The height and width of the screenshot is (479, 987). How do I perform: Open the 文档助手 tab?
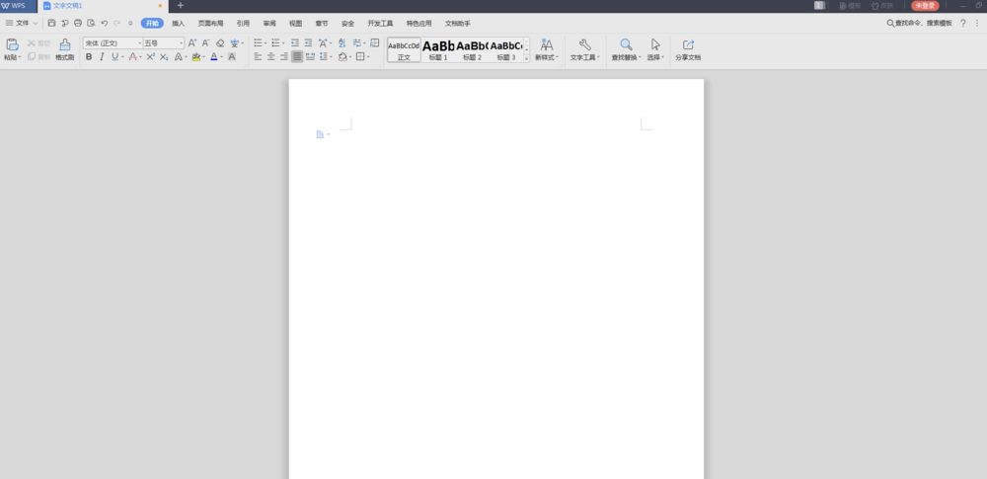tap(458, 24)
